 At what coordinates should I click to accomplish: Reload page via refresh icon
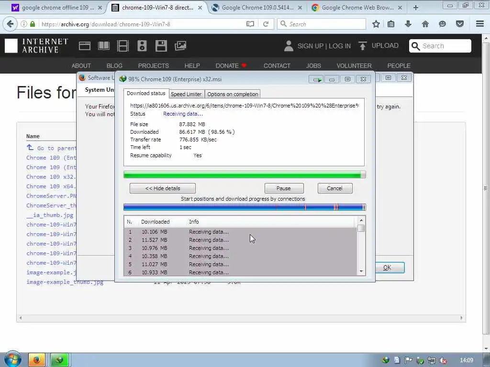(266, 24)
